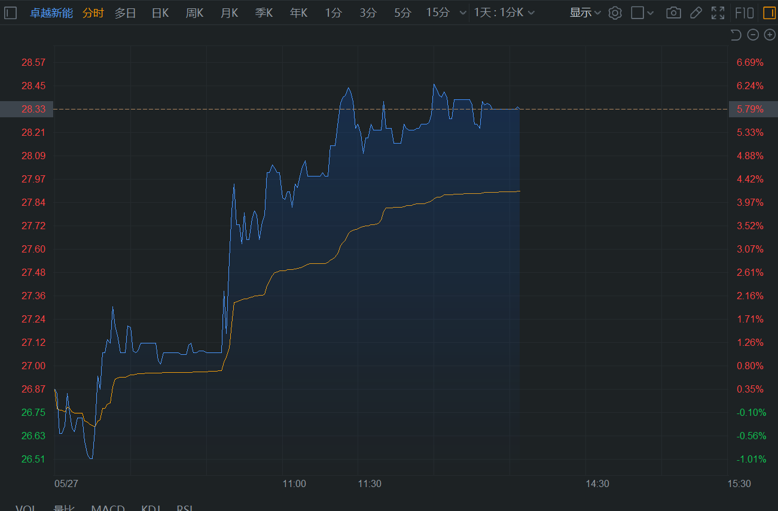Screen dimensions: 778x511
Task: Select the 1分 one-minute chart
Action: [333, 13]
